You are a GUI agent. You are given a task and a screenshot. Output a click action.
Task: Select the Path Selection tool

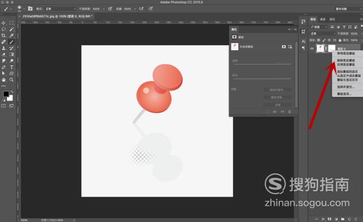tap(3, 73)
